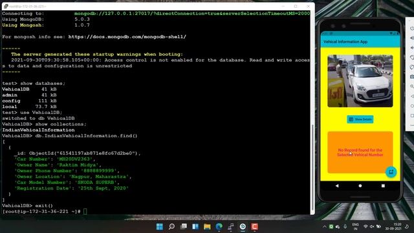Open the Widgets panel from taskbar
Screen dimensions: 414x233
click(195, 227)
